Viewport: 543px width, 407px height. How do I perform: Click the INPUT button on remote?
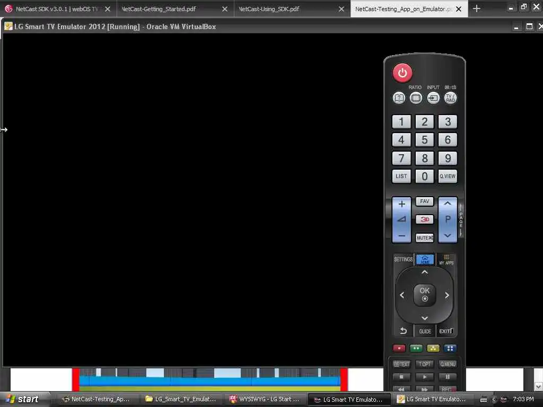point(433,98)
